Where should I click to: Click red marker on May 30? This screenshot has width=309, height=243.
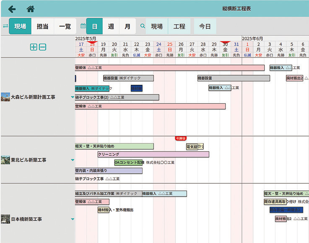225,42
